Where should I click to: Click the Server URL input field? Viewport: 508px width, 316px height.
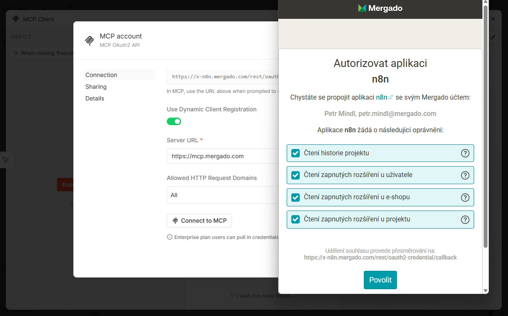pos(223,156)
